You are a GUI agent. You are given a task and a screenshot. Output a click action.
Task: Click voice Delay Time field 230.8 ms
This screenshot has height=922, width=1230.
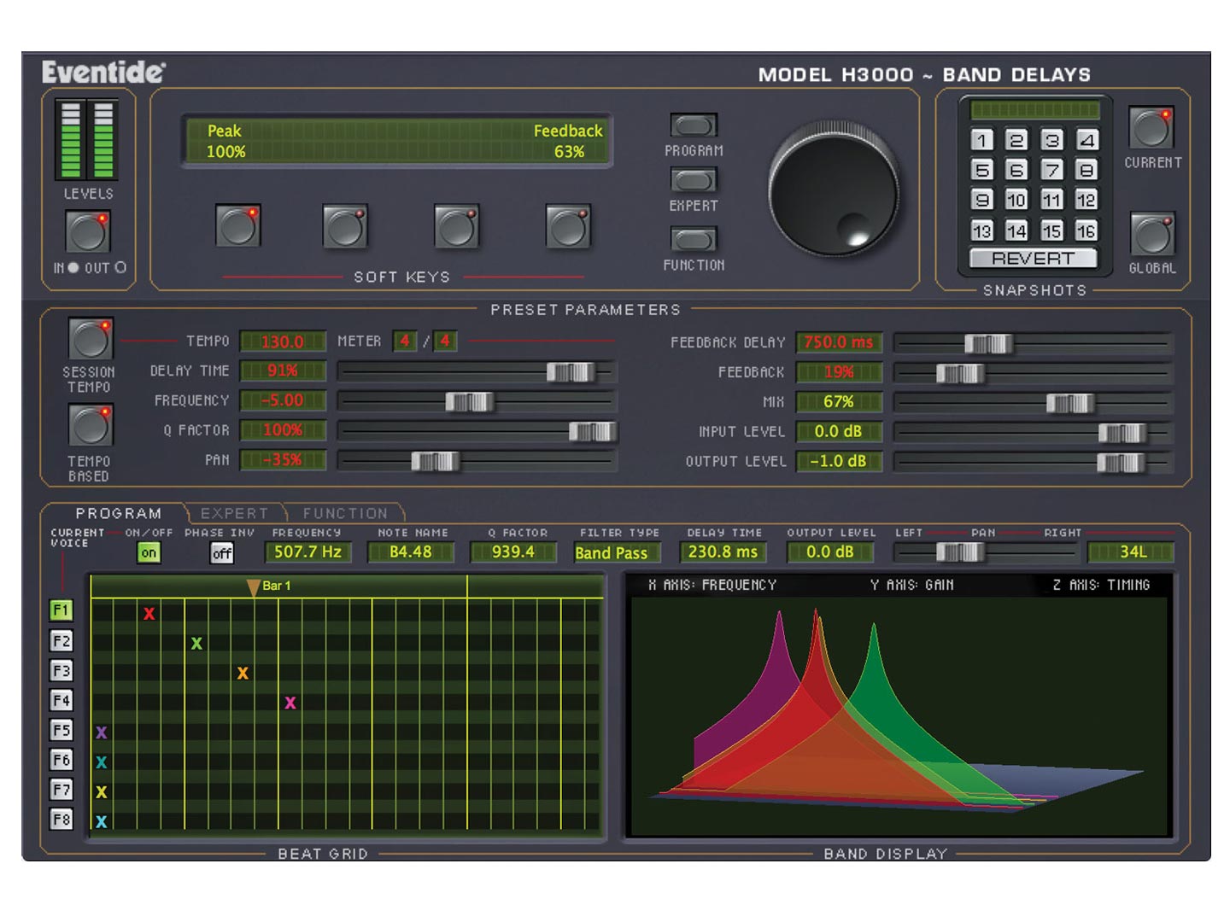(723, 552)
